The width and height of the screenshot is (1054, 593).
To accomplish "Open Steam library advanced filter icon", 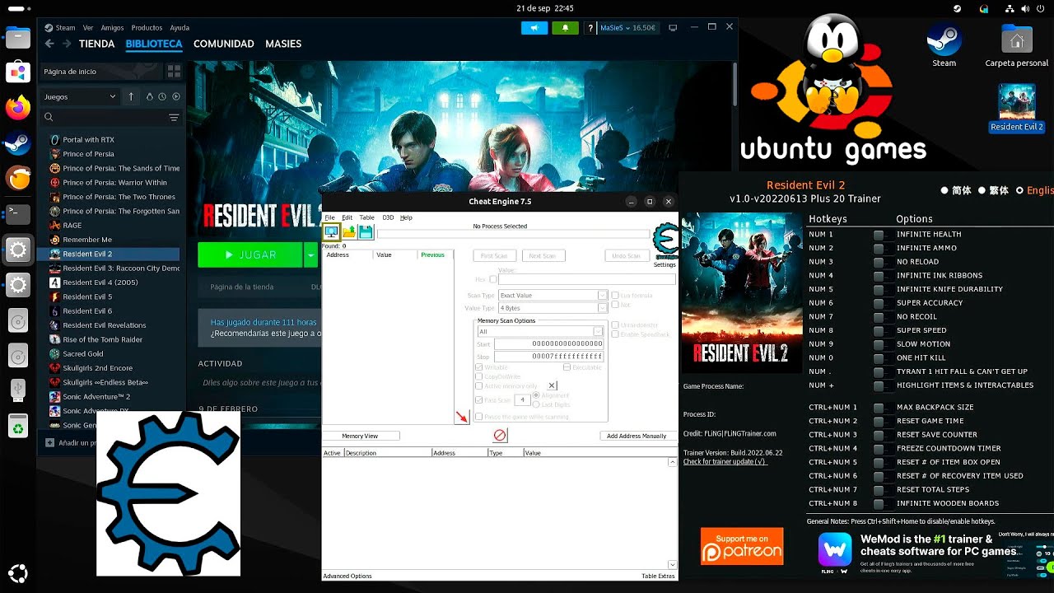I will point(174,118).
